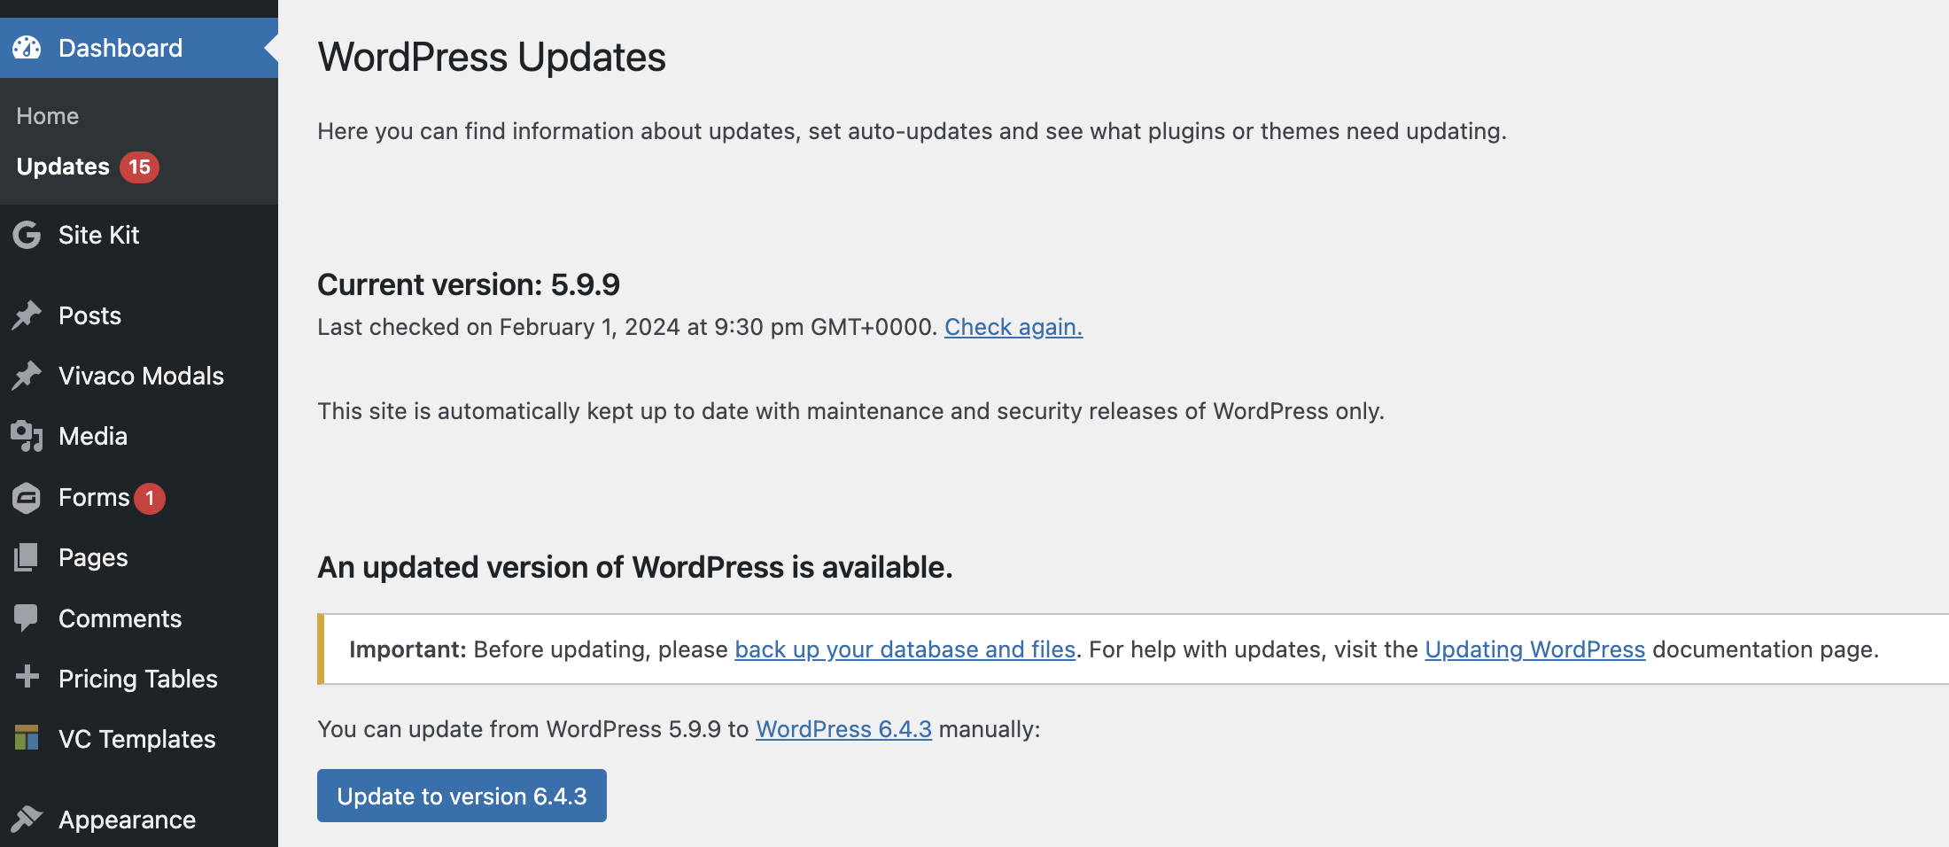
Task: Open the Updates submenu item
Action: (63, 167)
